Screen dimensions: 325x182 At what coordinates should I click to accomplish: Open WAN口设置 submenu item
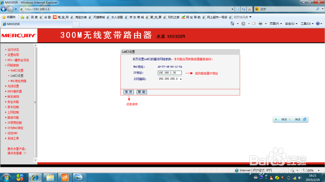(17, 71)
